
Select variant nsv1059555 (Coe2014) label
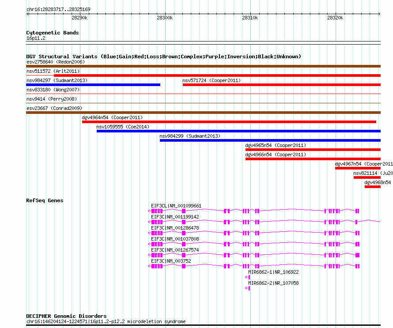click(123, 127)
